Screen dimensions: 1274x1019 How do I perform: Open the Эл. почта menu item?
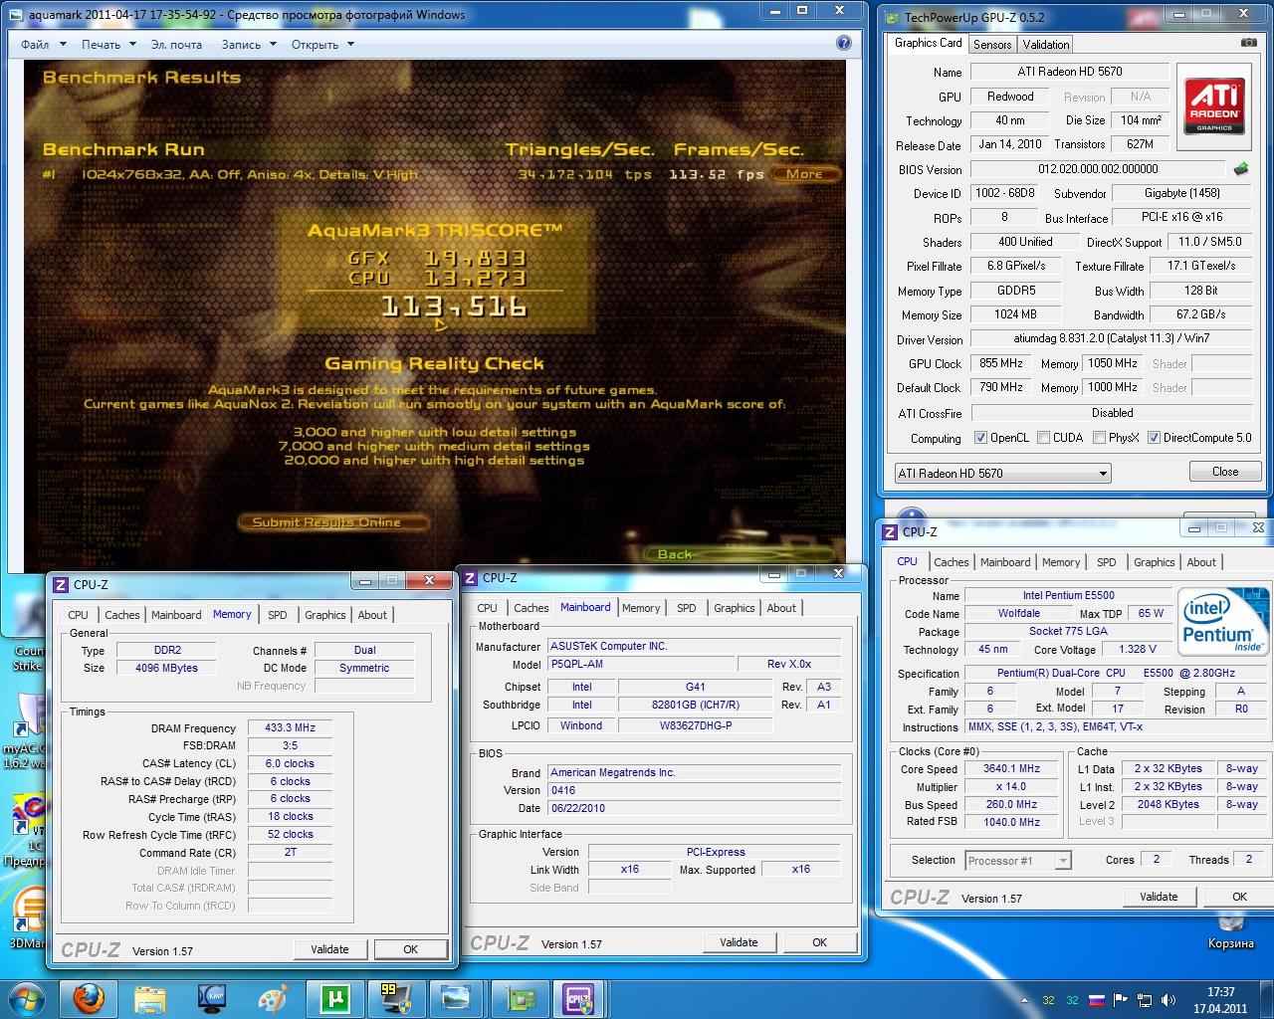pyautogui.click(x=176, y=45)
